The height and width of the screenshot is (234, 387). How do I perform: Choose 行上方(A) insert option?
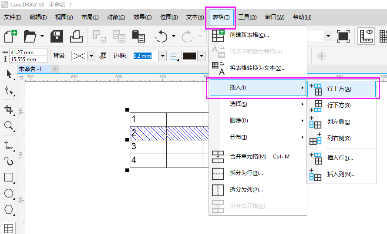[x=341, y=89]
